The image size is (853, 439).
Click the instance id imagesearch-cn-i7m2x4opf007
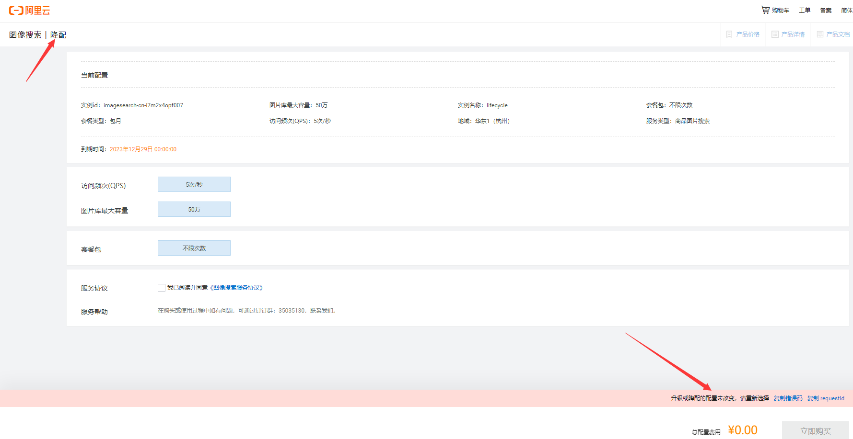[143, 105]
